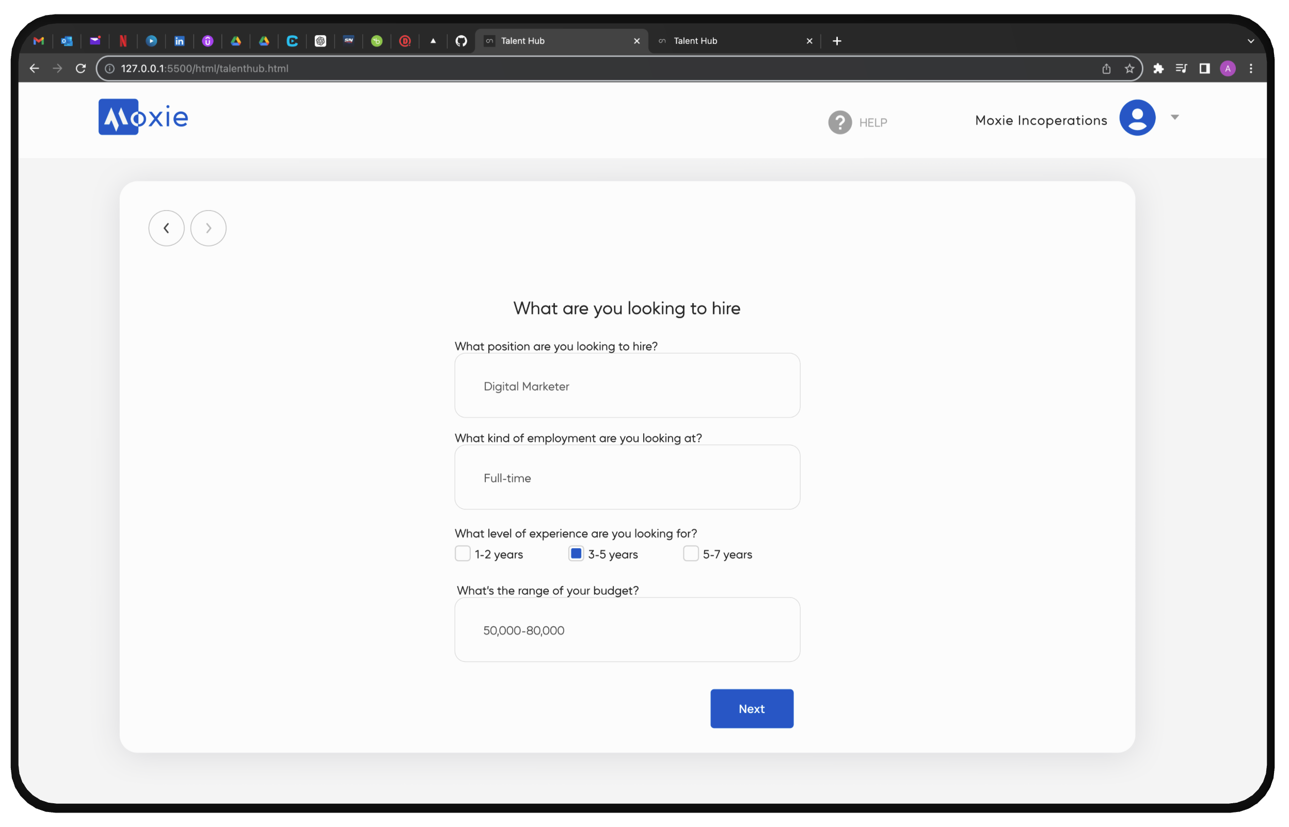
Task: Click the back navigation arrow icon
Action: pyautogui.click(x=166, y=228)
